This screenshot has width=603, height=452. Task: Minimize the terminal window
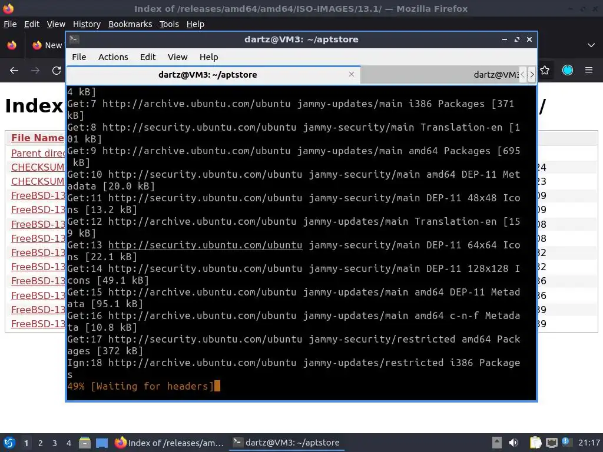[505, 39]
